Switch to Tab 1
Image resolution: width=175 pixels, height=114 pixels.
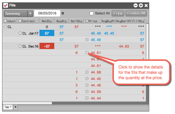pos(8,107)
